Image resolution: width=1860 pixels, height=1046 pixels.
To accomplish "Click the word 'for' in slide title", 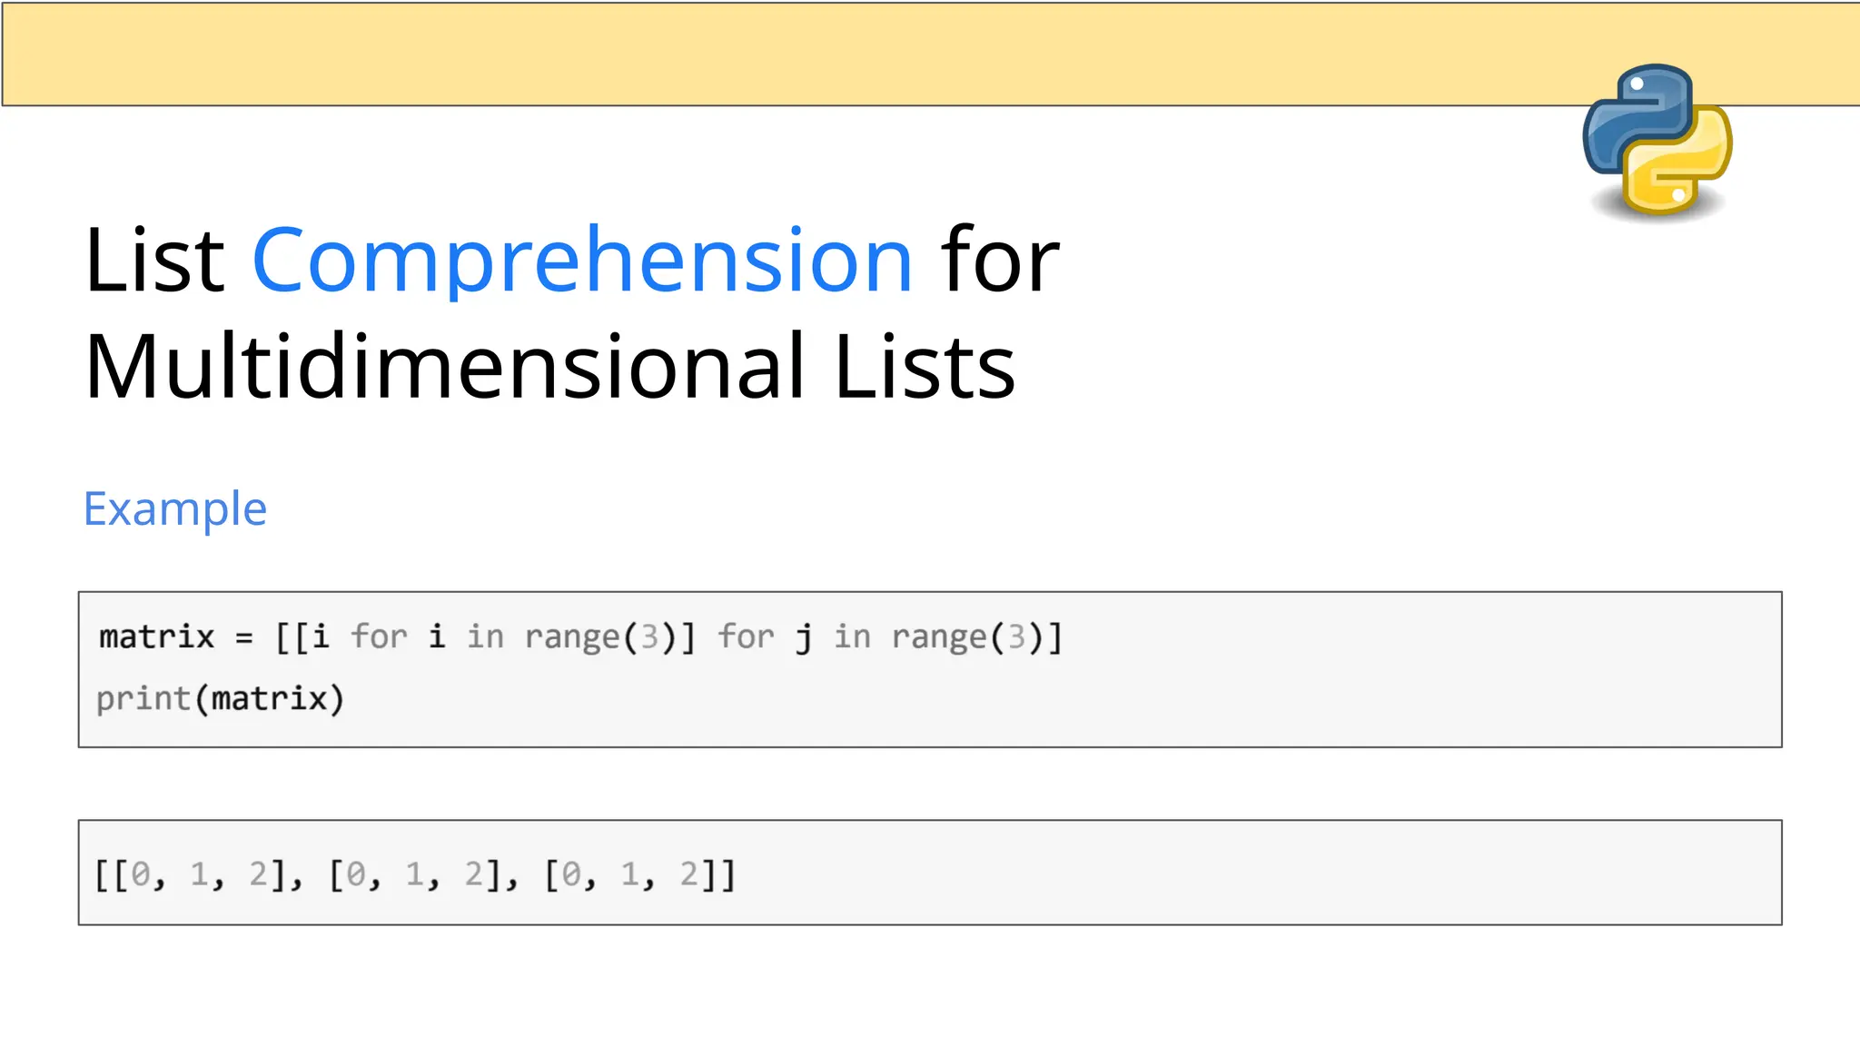I will (1000, 261).
